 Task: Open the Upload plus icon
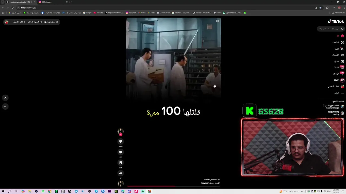pos(342,61)
